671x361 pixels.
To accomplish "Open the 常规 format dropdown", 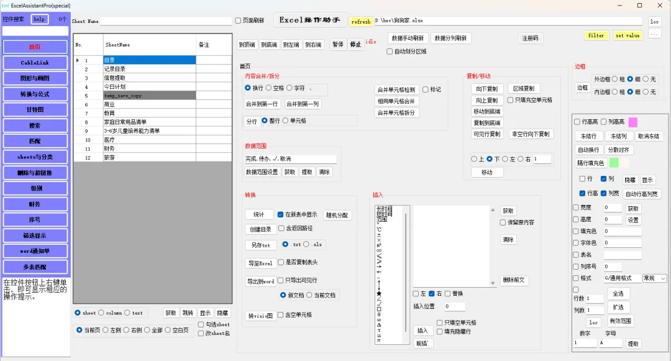I will tap(654, 278).
